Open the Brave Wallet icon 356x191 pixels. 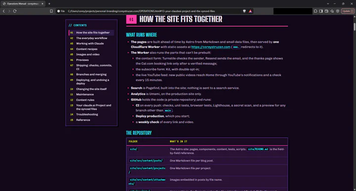[x=326, y=11]
